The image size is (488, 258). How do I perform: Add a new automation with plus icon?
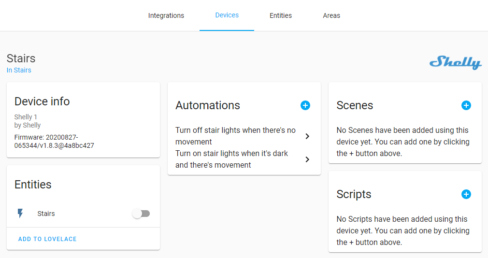coord(305,105)
